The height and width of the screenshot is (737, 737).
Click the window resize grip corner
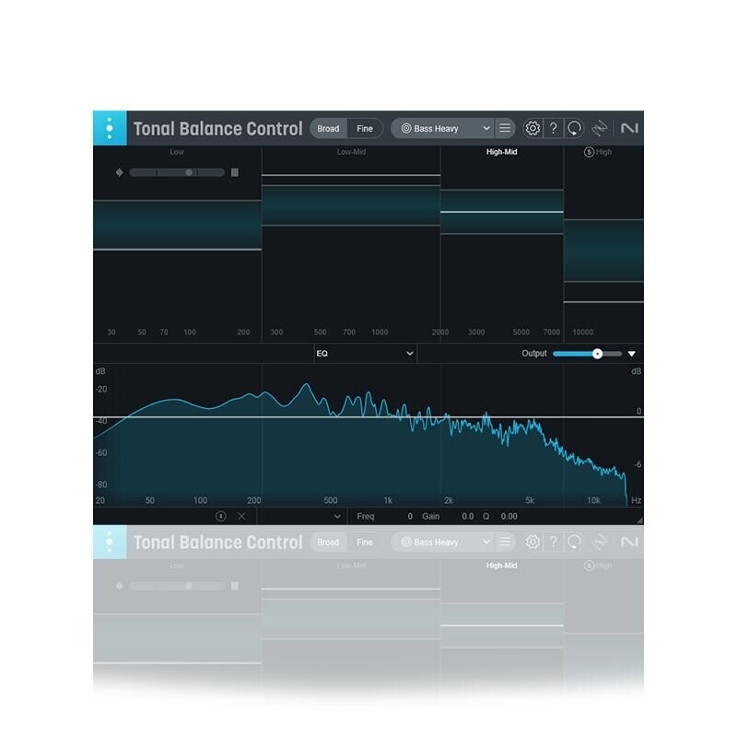pos(639,521)
